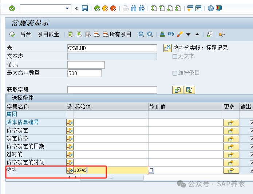This screenshot has width=253, height=194.
Task: Click the horizontal scrollbar below the table
Action: coord(112,177)
